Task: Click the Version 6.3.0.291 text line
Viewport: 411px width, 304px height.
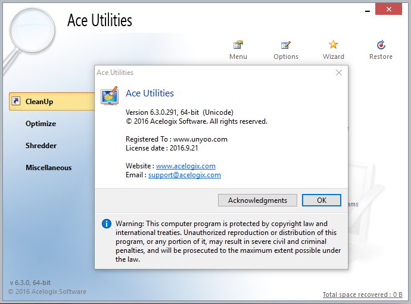Action: pos(179,112)
